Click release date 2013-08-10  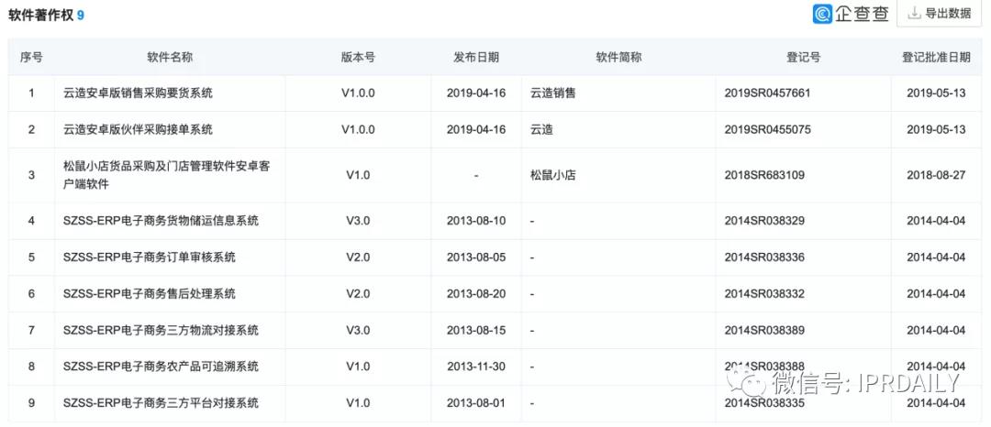coord(476,221)
